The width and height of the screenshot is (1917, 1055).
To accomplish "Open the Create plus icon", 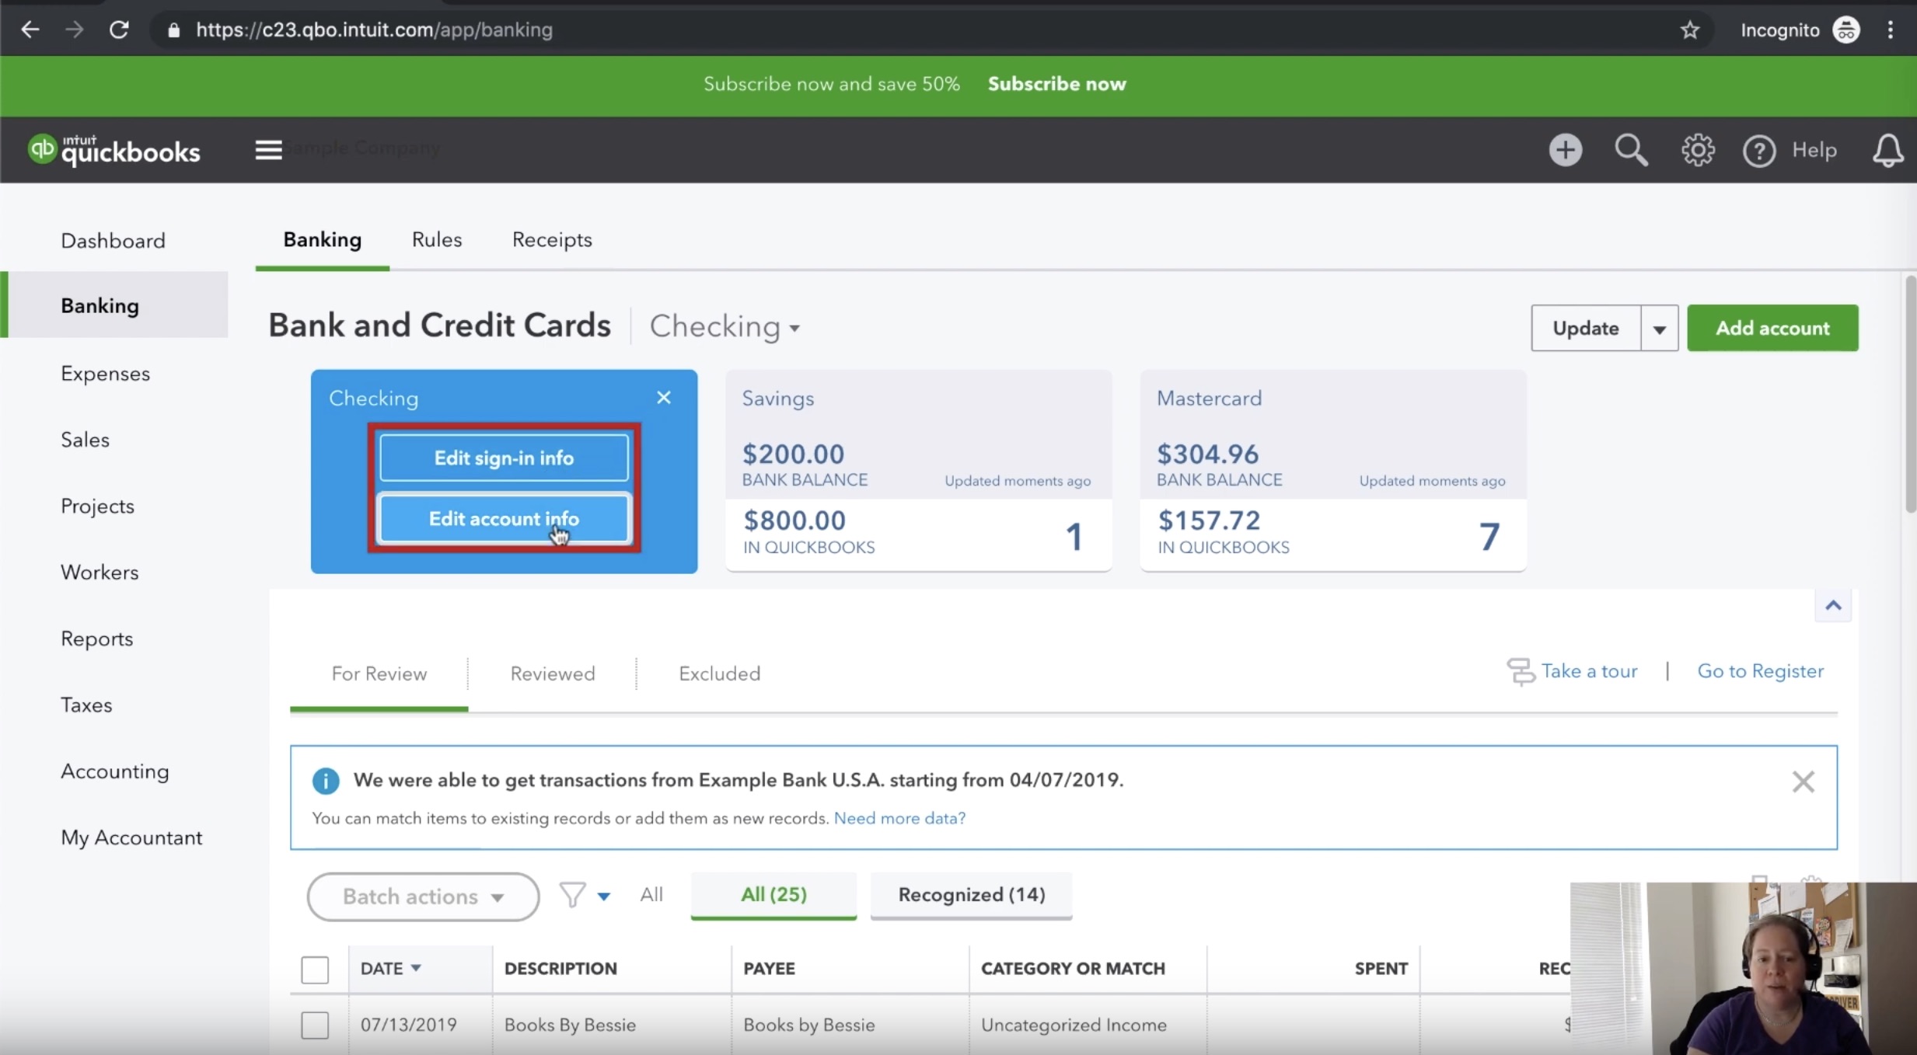I will coord(1565,150).
